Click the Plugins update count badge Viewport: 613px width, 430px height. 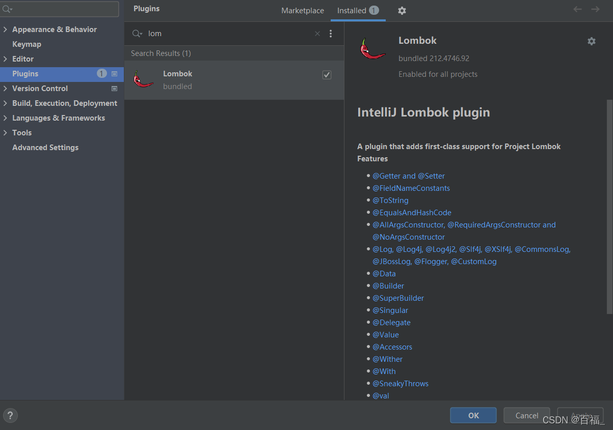[x=102, y=74]
